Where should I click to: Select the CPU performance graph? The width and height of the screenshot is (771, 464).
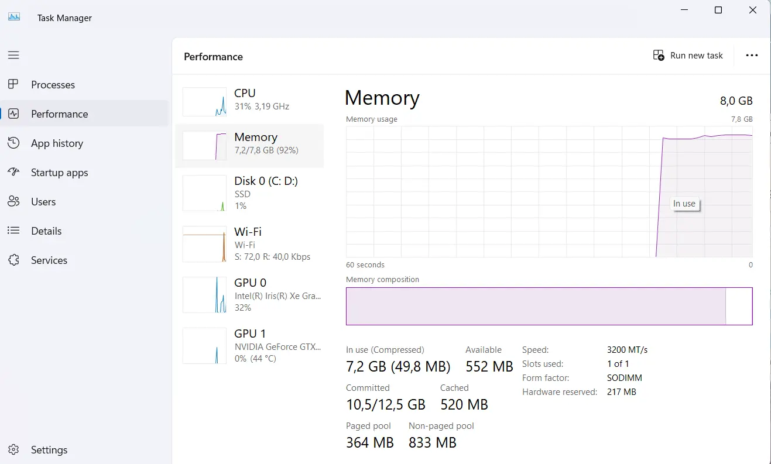click(x=204, y=102)
